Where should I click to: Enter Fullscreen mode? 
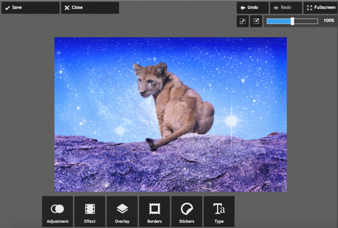(321, 7)
